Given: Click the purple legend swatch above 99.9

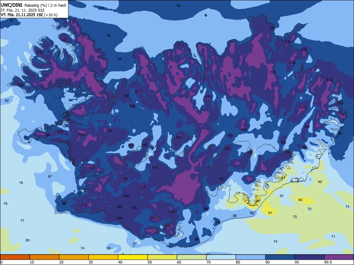Looking at the screenshot, I should pyautogui.click(x=339, y=257).
